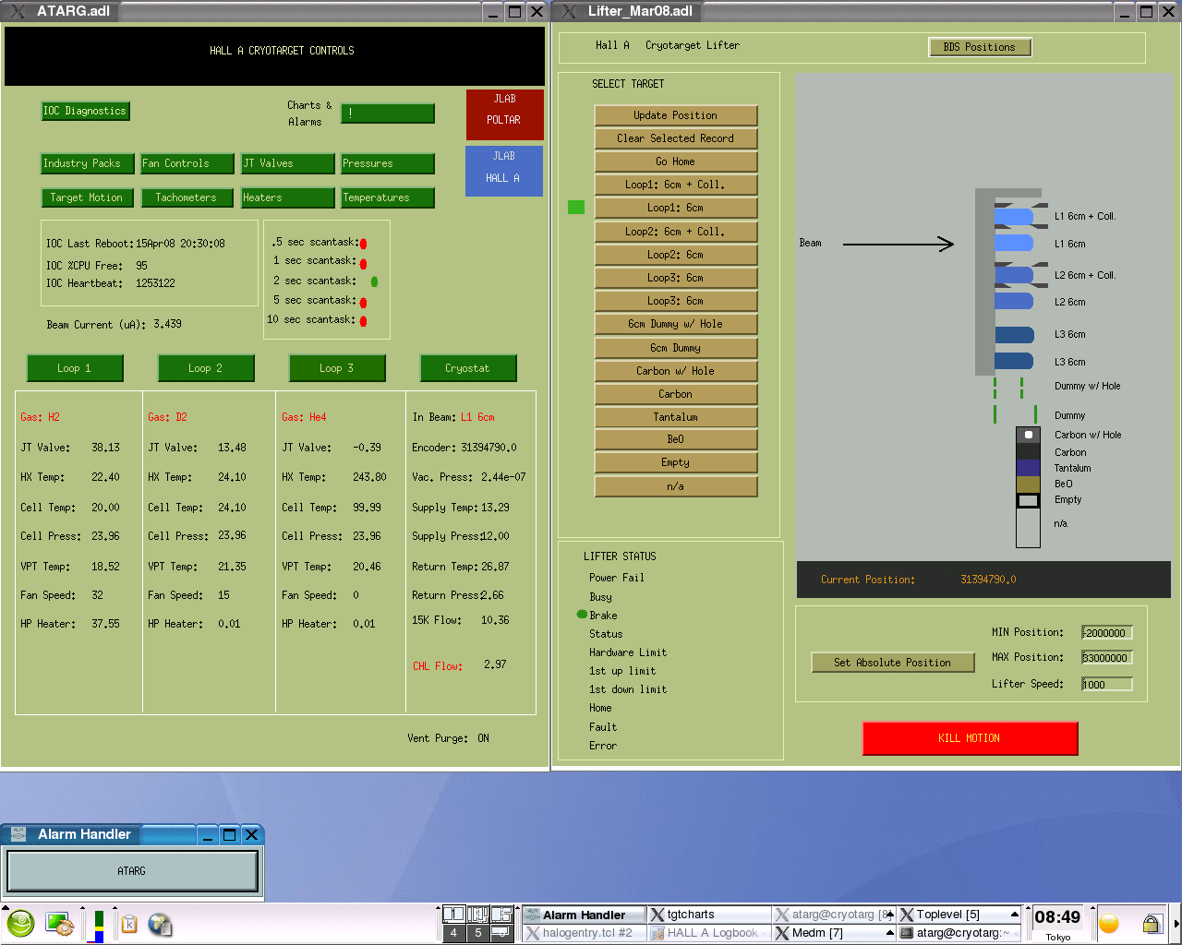Select target 6cm Dummy w/ Hole
The height and width of the screenshot is (945, 1182).
(676, 324)
